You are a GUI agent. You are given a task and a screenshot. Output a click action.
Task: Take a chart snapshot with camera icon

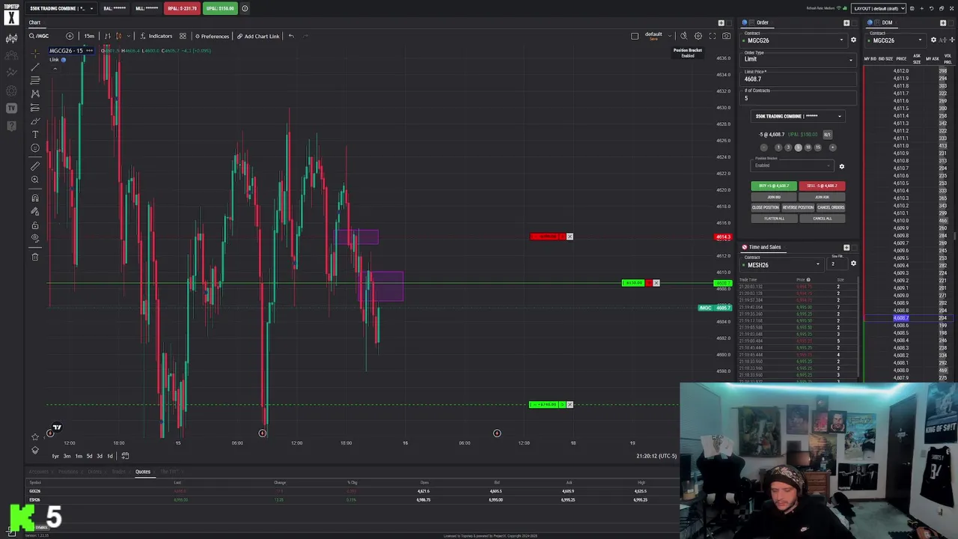coord(726,36)
